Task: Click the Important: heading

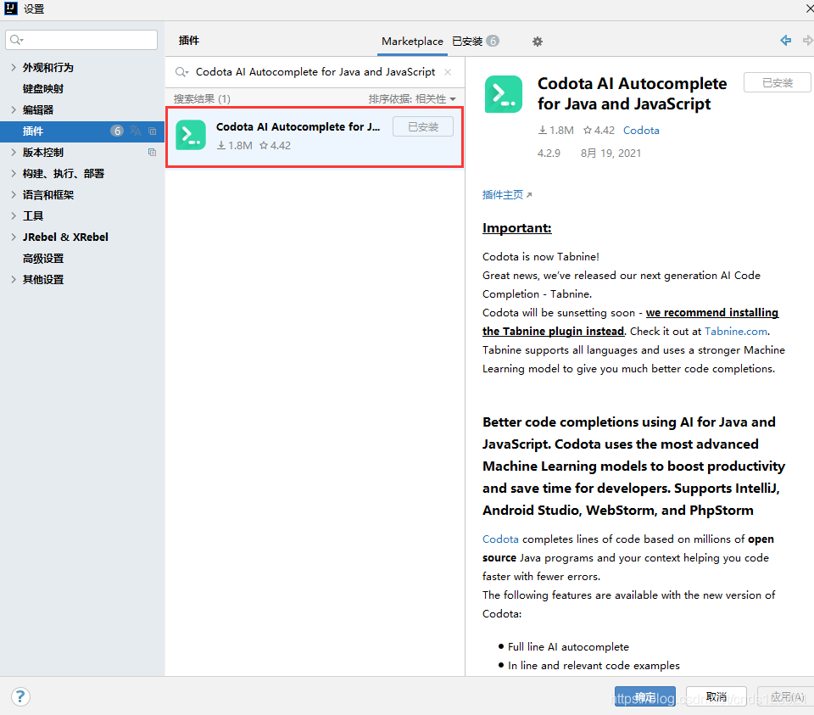Action: (x=516, y=228)
